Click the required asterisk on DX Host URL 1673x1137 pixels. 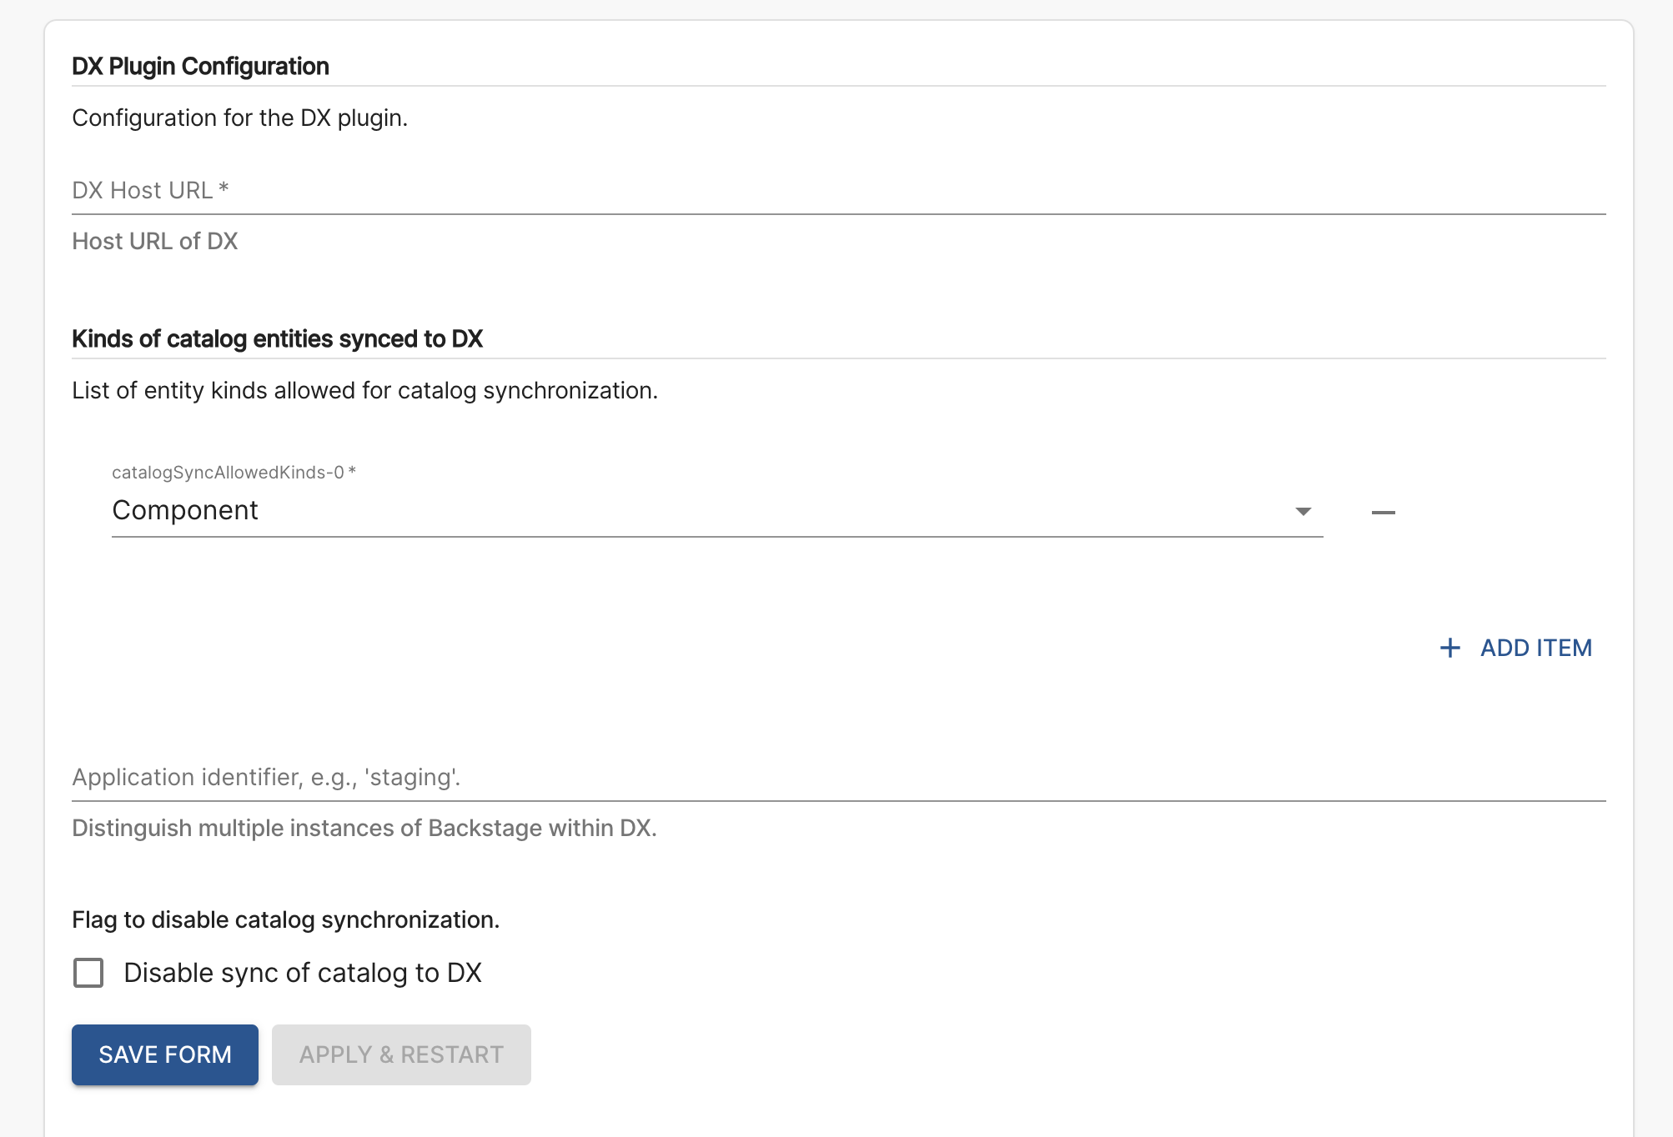[x=224, y=188]
